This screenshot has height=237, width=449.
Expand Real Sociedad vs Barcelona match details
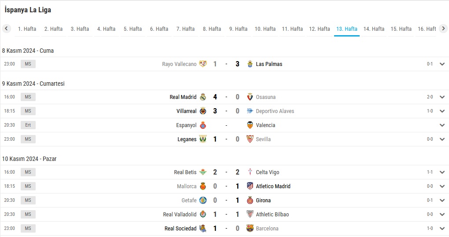442,228
